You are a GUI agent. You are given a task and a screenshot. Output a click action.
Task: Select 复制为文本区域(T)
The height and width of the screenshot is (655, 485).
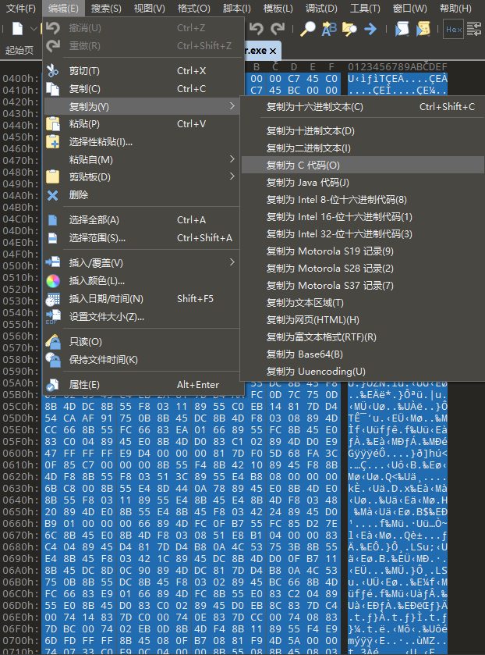pos(363,303)
